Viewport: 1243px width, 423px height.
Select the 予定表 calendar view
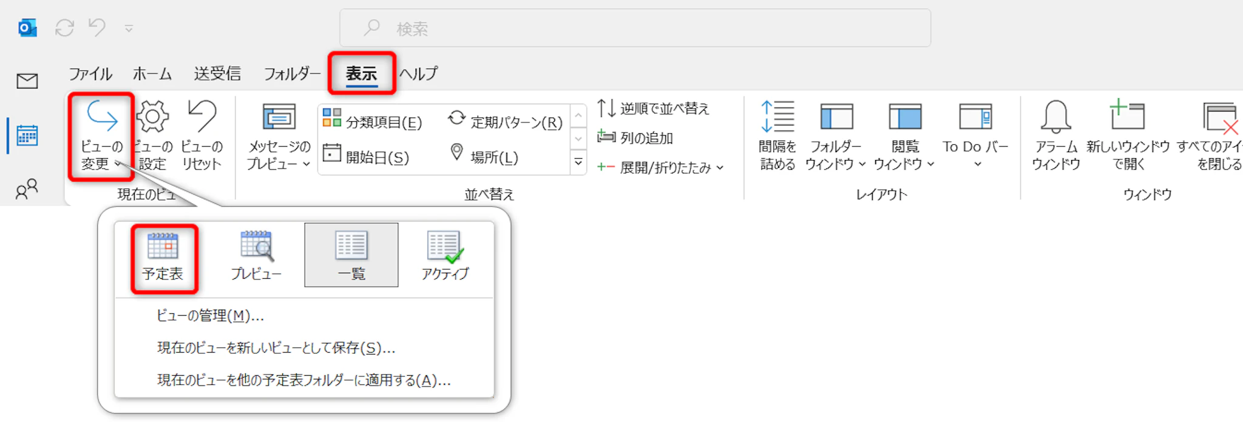(163, 257)
